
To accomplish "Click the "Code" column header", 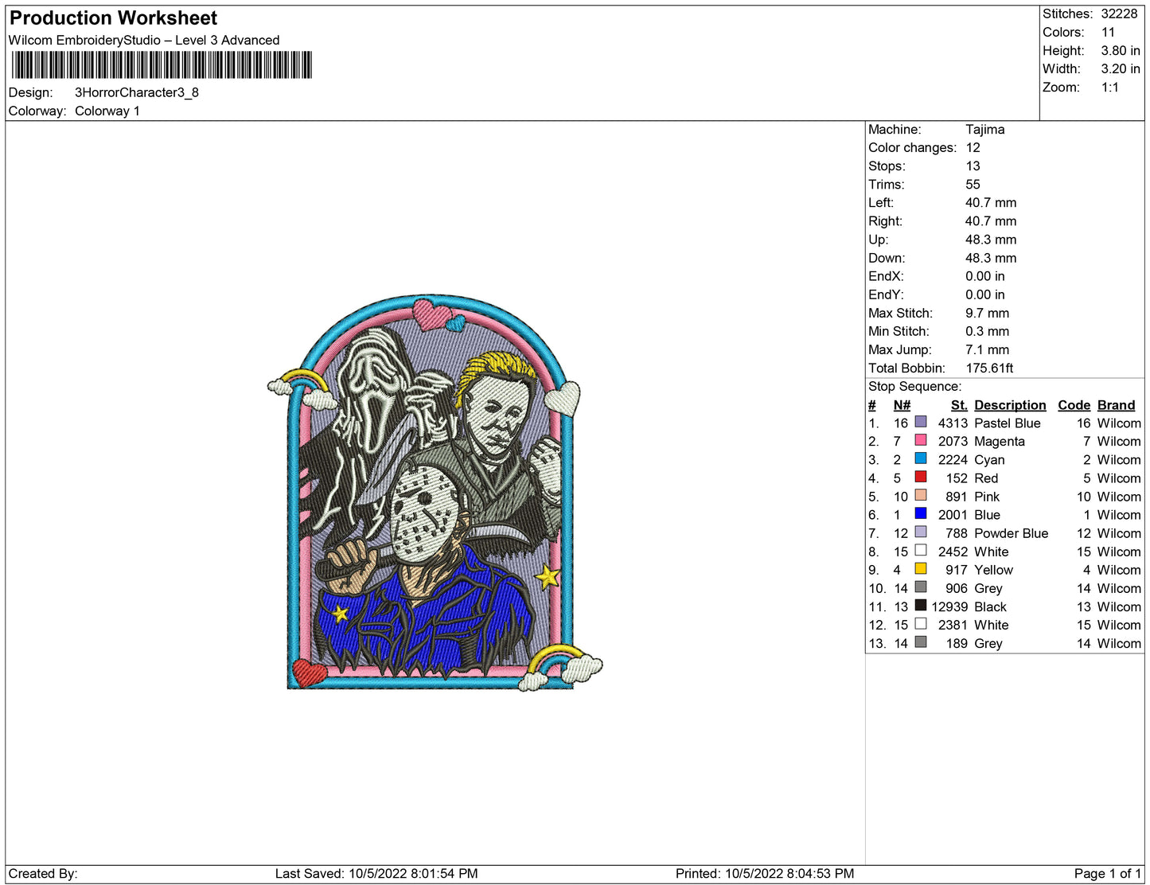I will click(1074, 405).
